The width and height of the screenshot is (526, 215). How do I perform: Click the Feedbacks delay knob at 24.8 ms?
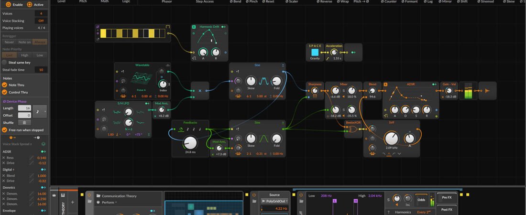[x=190, y=142]
